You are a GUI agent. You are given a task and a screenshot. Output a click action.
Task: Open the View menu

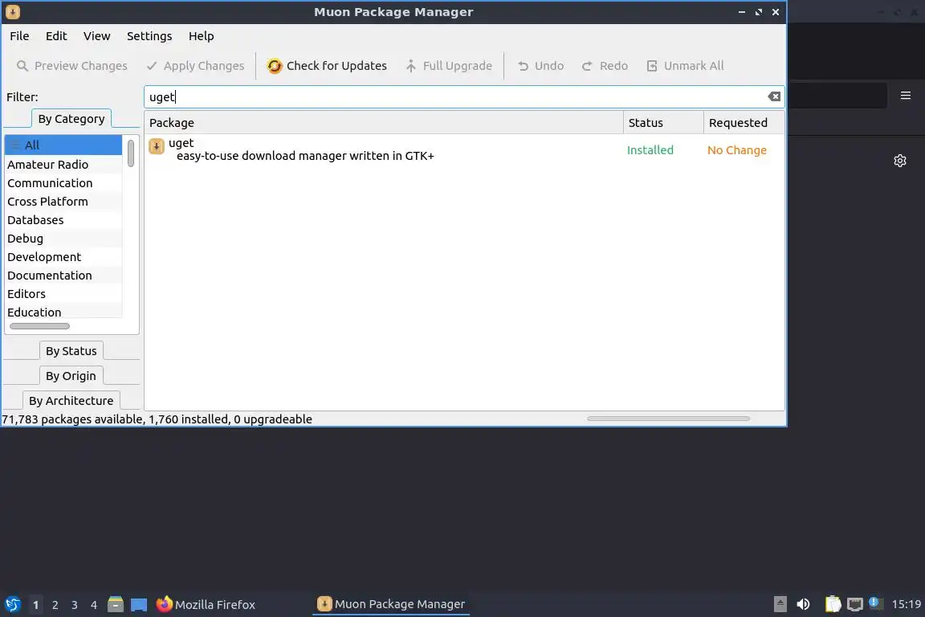click(x=96, y=36)
